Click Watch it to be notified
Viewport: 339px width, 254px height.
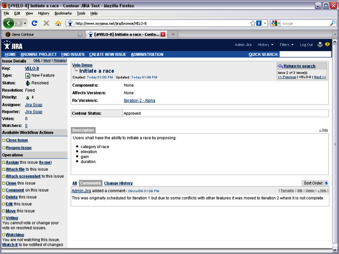click(x=10, y=245)
